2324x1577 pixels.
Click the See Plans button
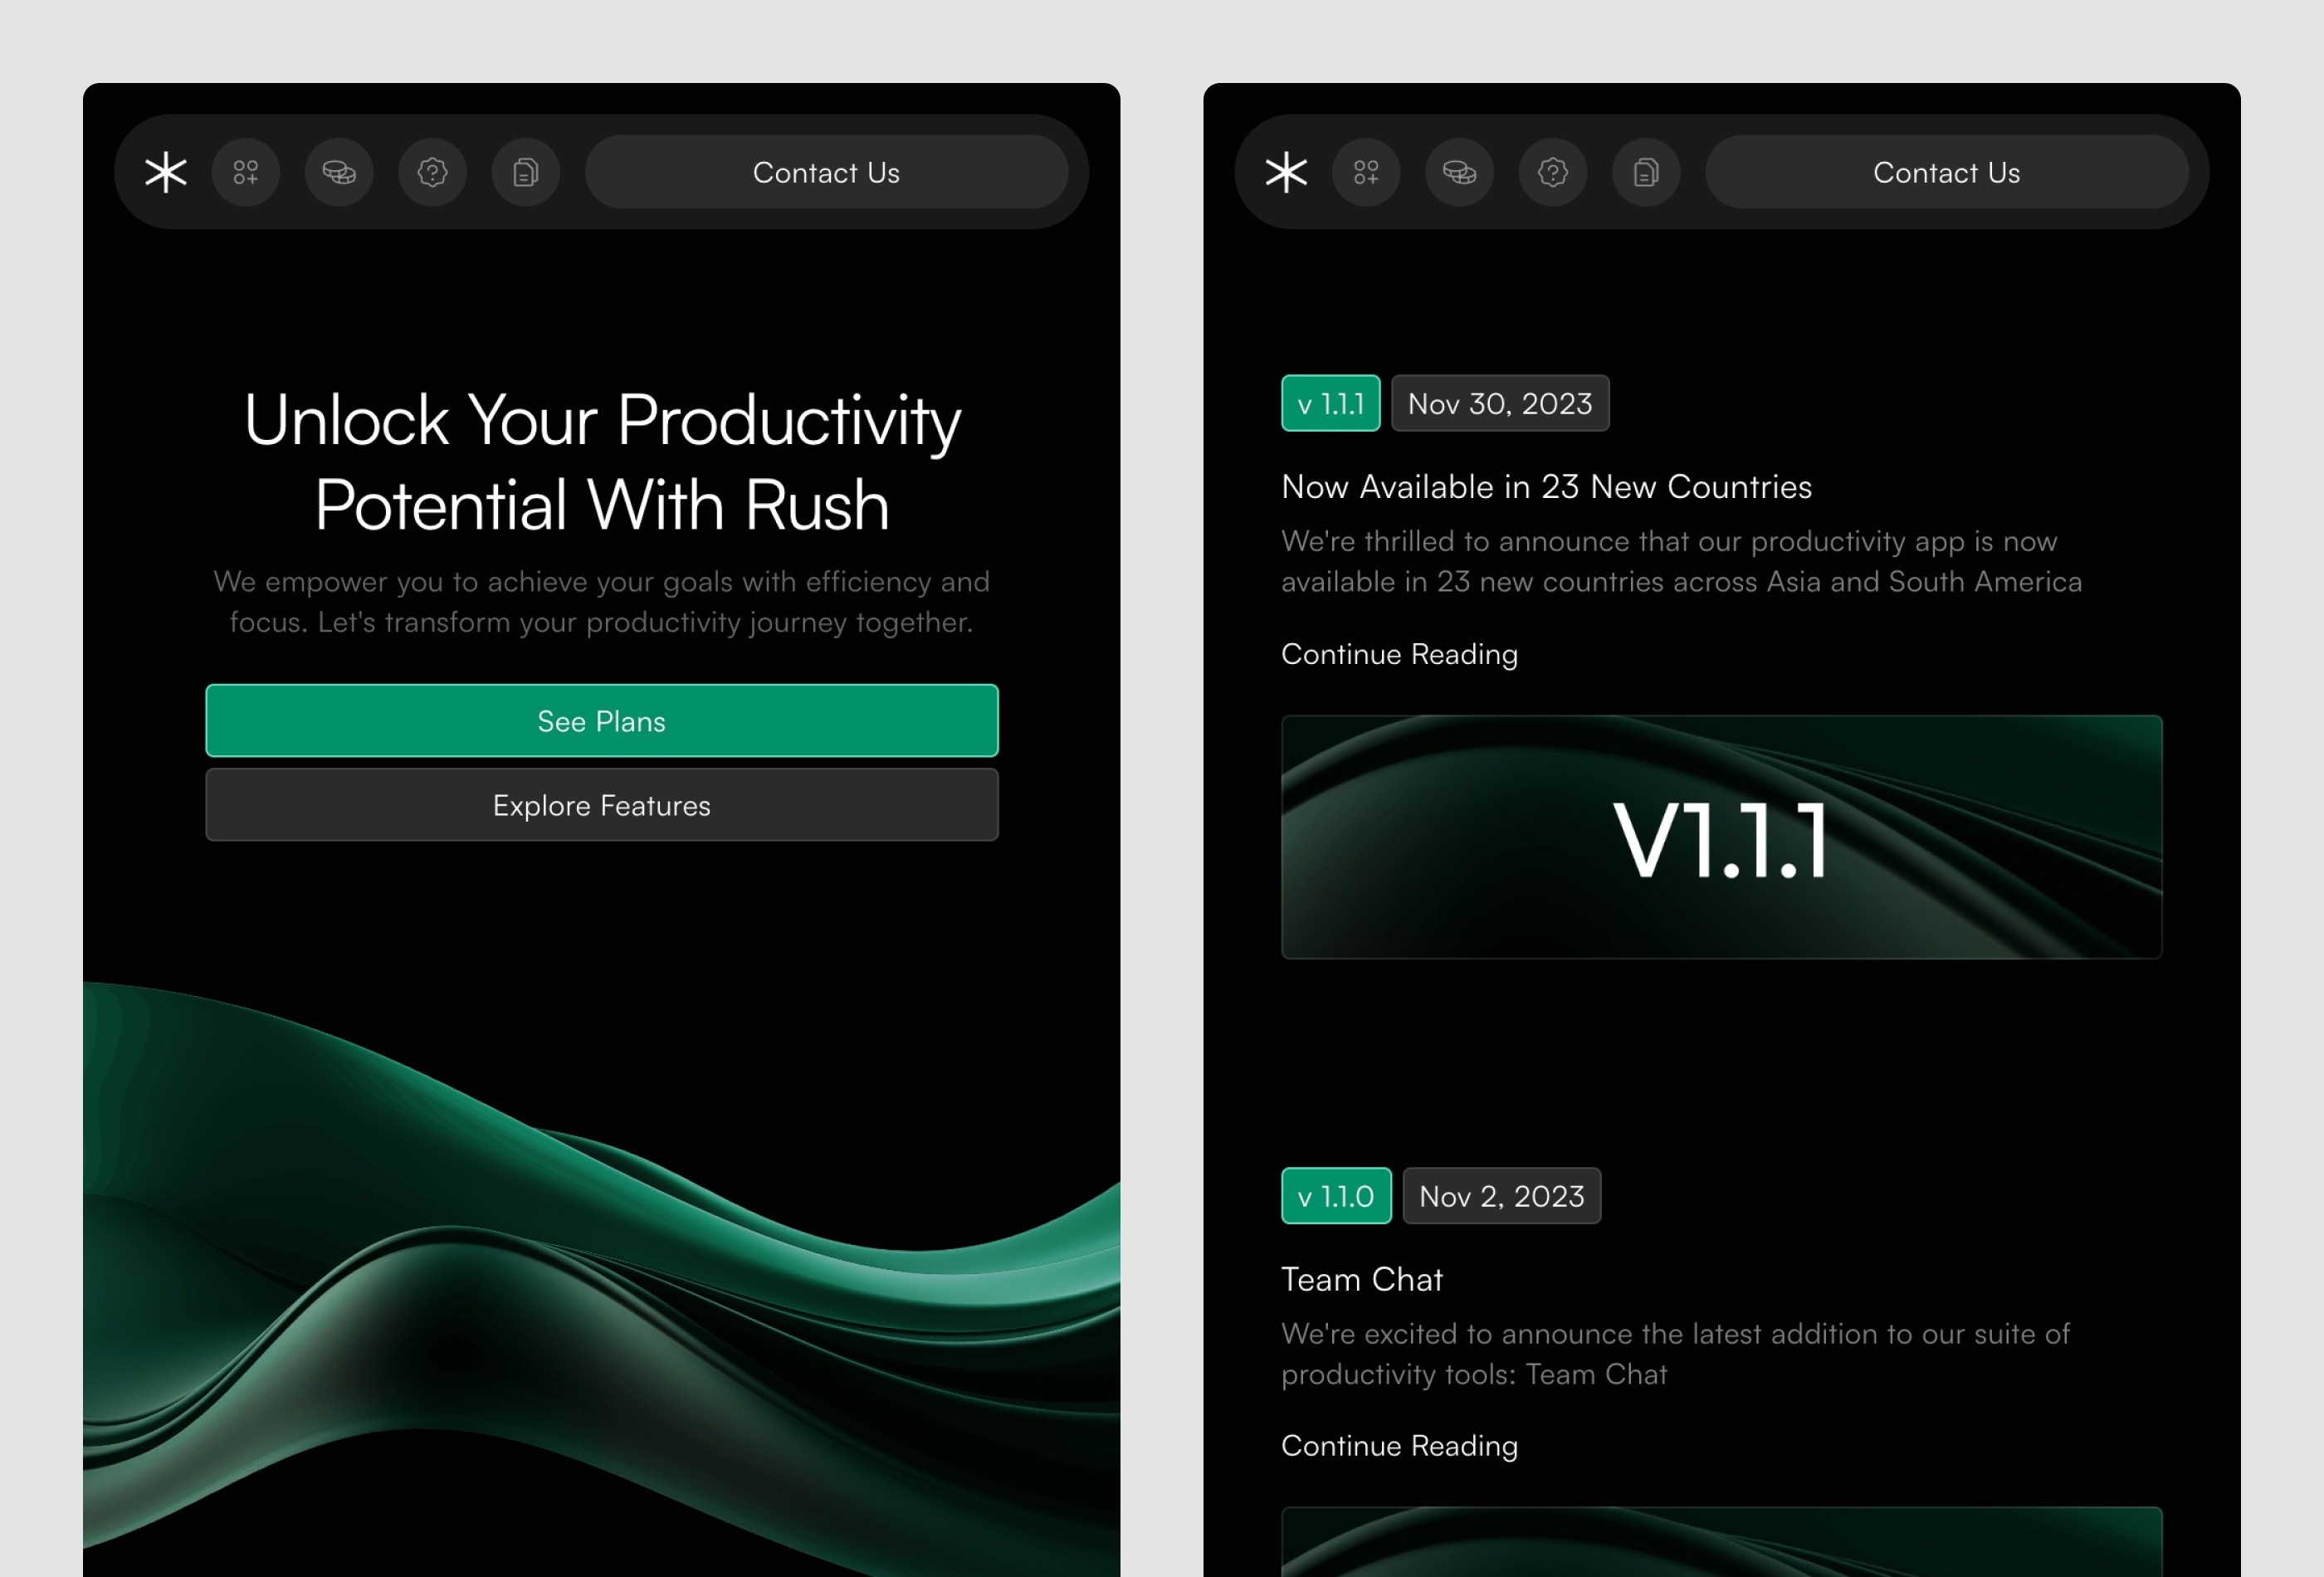coord(602,720)
